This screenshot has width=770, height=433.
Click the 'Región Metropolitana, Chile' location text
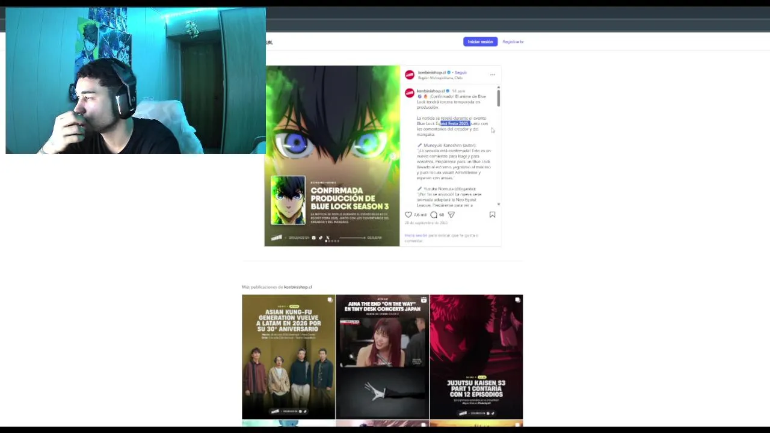coord(440,78)
